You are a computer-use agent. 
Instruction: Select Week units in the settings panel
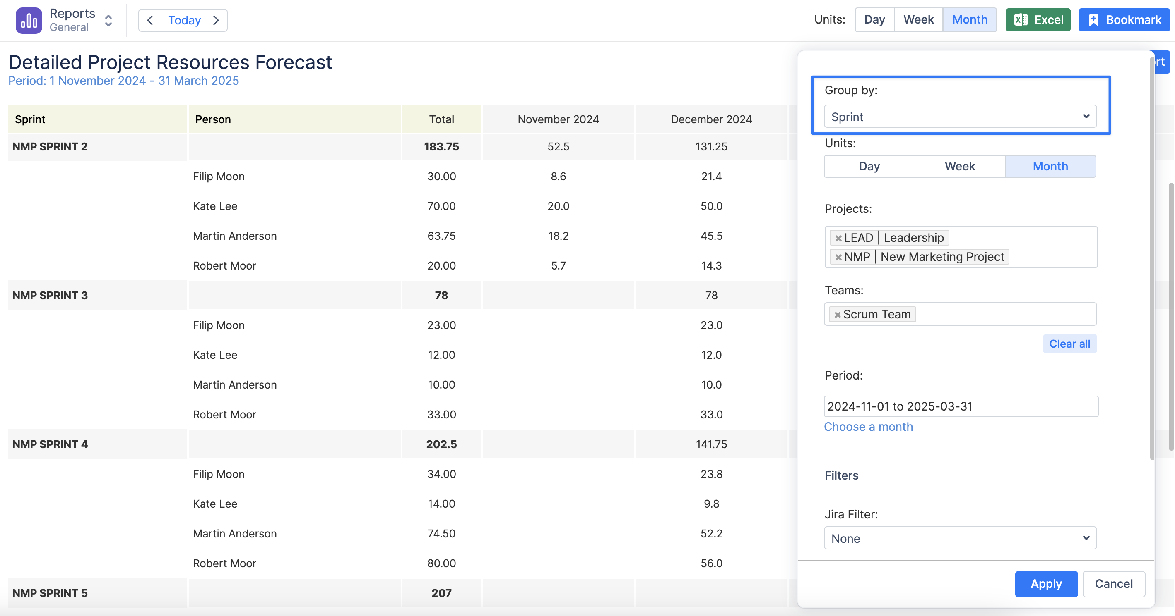[x=960, y=166]
